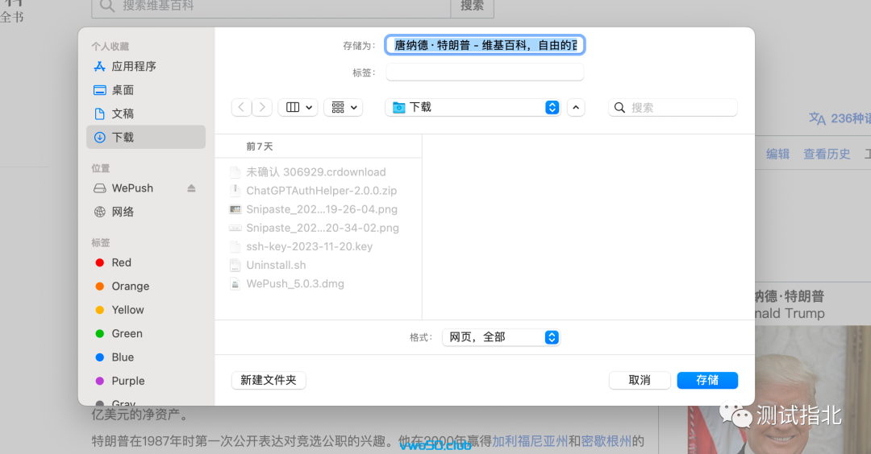Viewport: 871px width, 454px height.
Task: Click the ChatGPTAuthHelper zip file icon
Action: click(235, 191)
